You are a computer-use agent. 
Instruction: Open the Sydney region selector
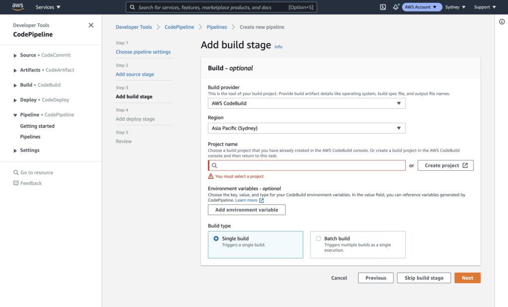pos(455,7)
